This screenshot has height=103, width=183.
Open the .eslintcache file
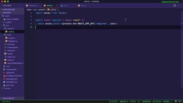[12, 70]
